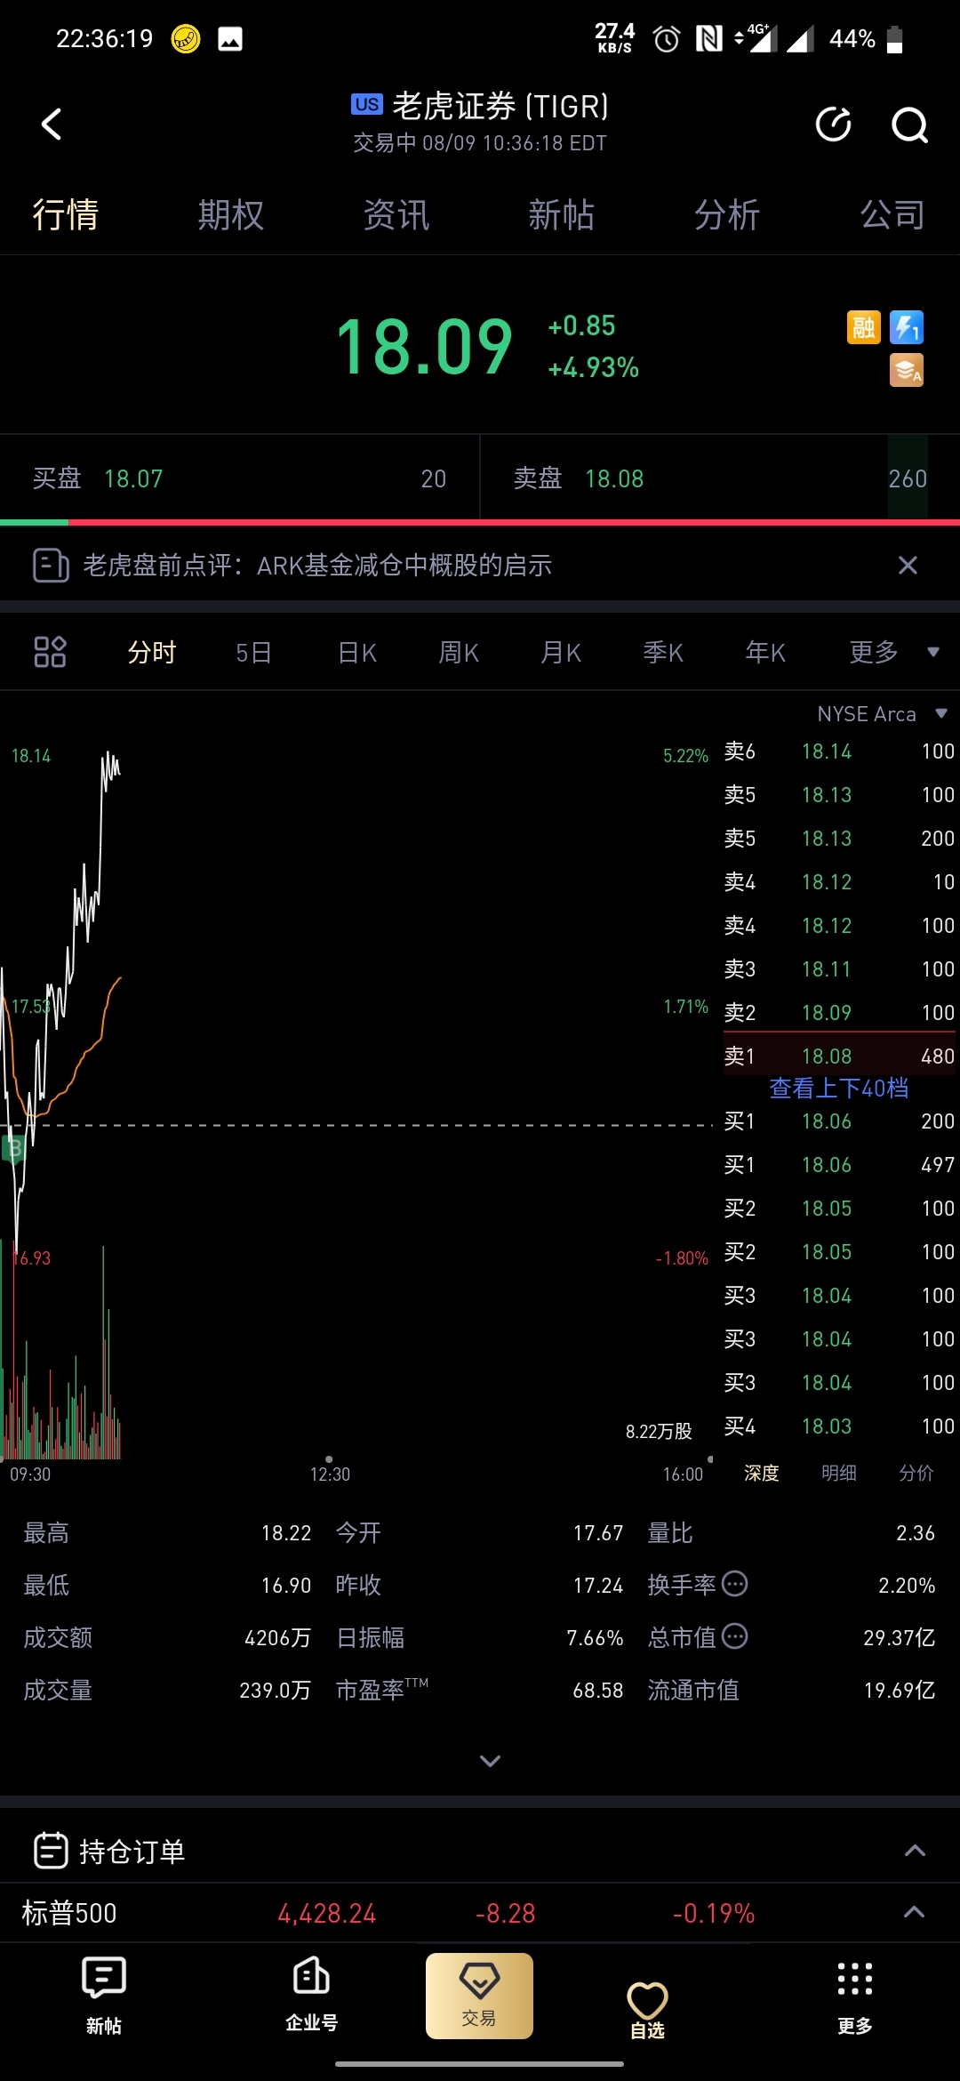This screenshot has height=2081, width=960.
Task: Tap the 卖6 18.14 order row
Action: tap(839, 751)
